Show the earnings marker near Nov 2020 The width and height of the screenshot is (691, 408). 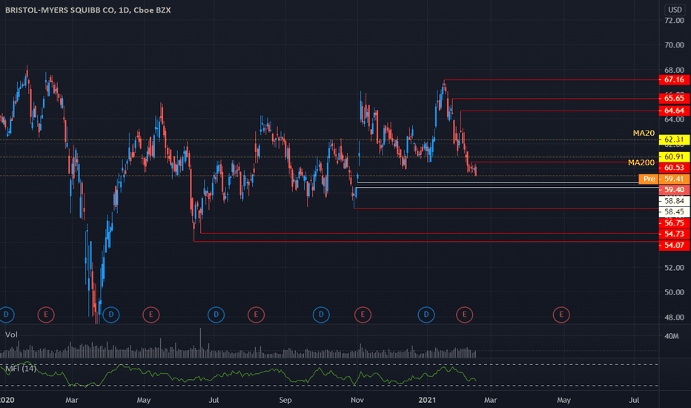(363, 315)
